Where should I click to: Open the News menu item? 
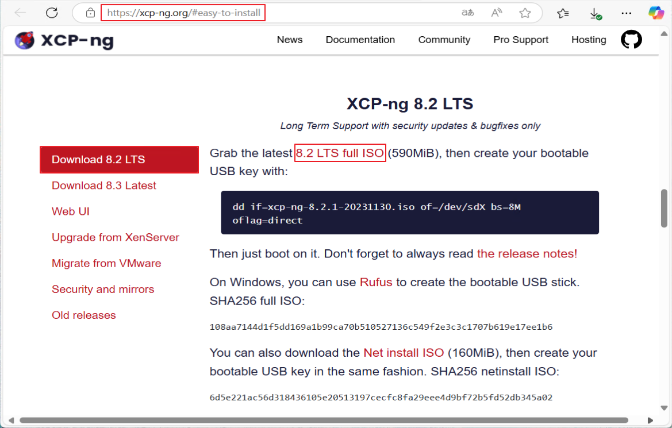click(290, 40)
